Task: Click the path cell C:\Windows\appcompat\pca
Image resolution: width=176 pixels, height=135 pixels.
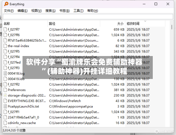Action: tap(71, 106)
